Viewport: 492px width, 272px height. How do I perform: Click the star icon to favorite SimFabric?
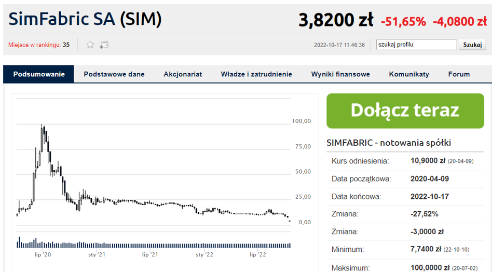(90, 45)
